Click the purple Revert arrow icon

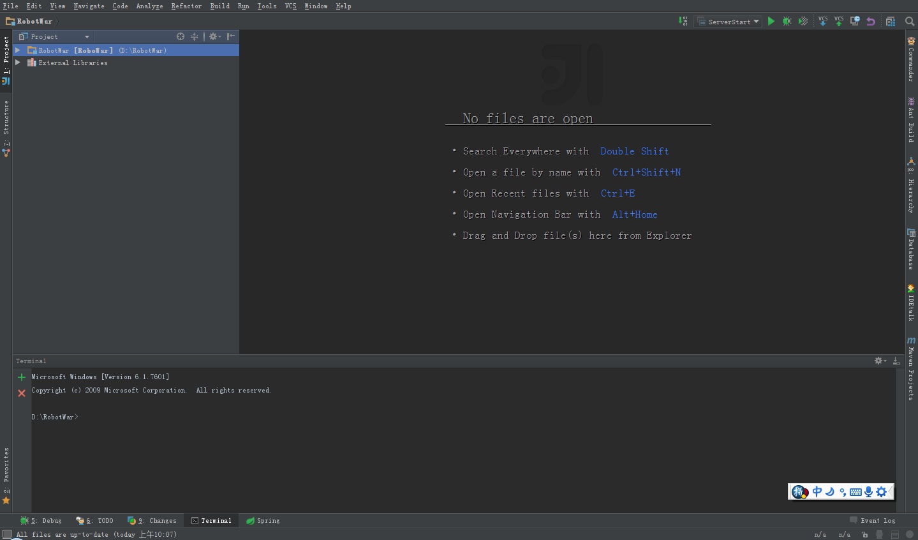pos(871,21)
